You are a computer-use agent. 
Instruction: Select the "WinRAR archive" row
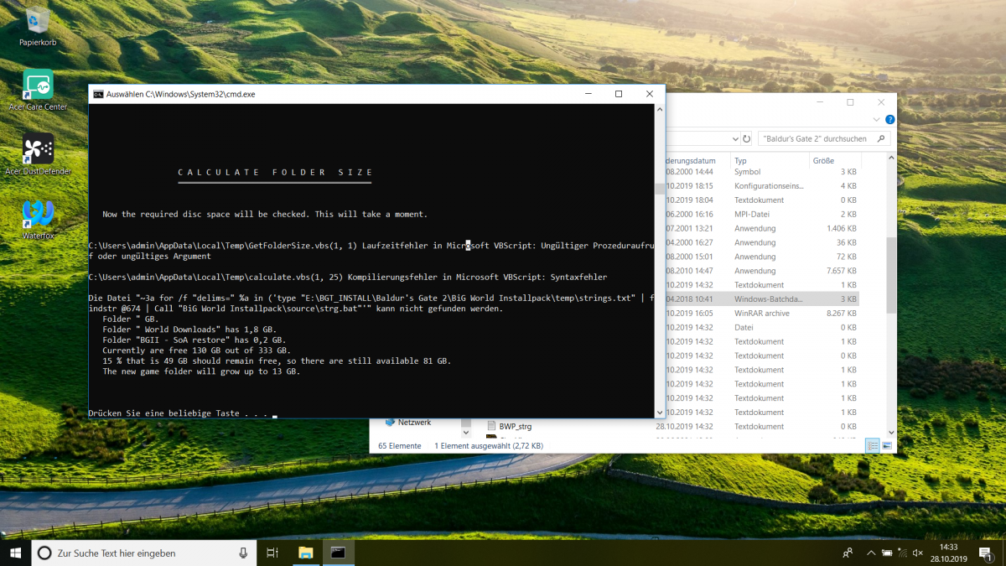pos(761,314)
